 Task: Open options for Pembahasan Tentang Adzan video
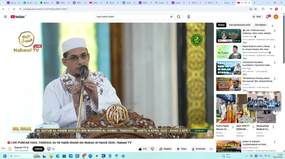275,79
